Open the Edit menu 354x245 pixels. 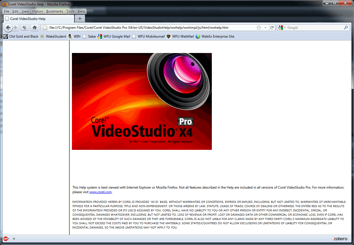pyautogui.click(x=15, y=11)
